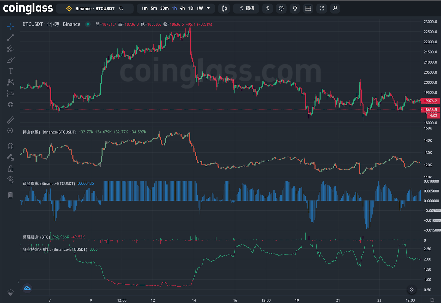Toggle lock all drawings
441x303 pixels.
pos(10,168)
